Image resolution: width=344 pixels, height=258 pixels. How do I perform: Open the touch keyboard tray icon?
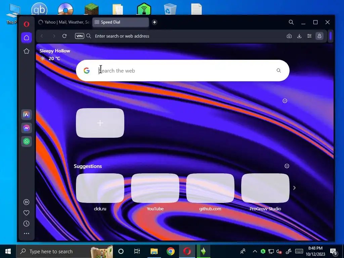point(299,251)
